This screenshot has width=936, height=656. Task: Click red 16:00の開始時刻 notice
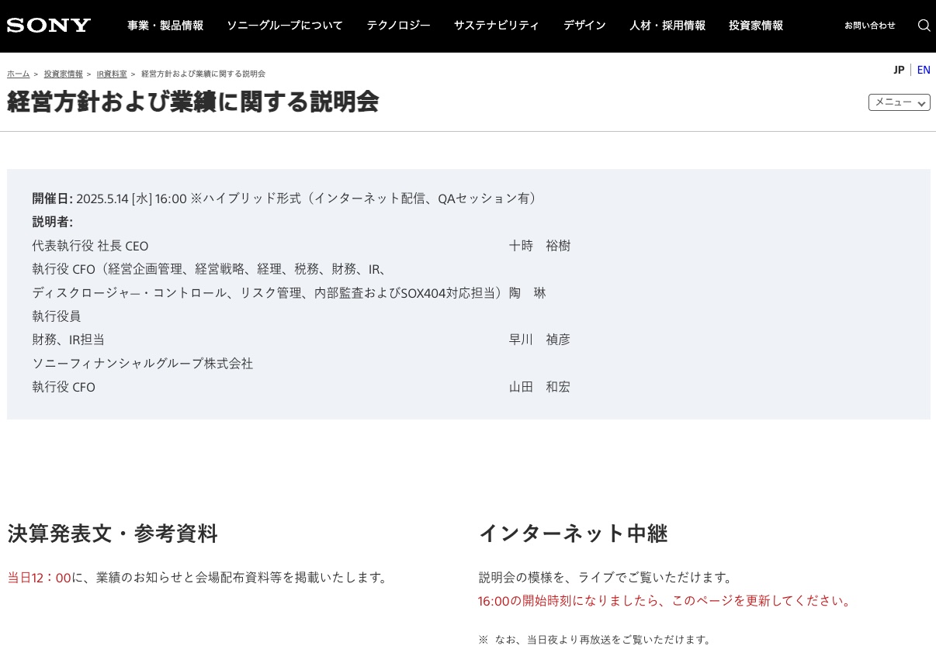point(666,601)
